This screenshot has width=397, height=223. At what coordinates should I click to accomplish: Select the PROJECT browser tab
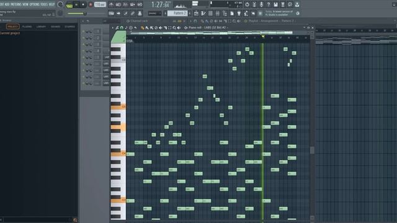(12, 27)
